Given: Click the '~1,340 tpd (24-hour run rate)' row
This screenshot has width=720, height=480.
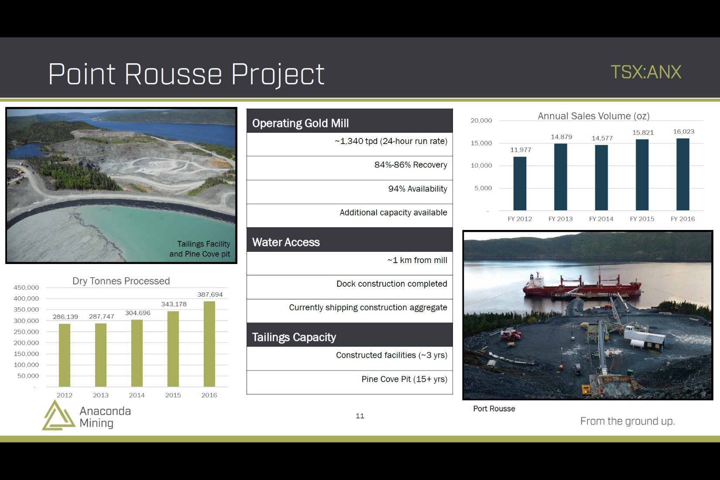Looking at the screenshot, I should [x=350, y=144].
